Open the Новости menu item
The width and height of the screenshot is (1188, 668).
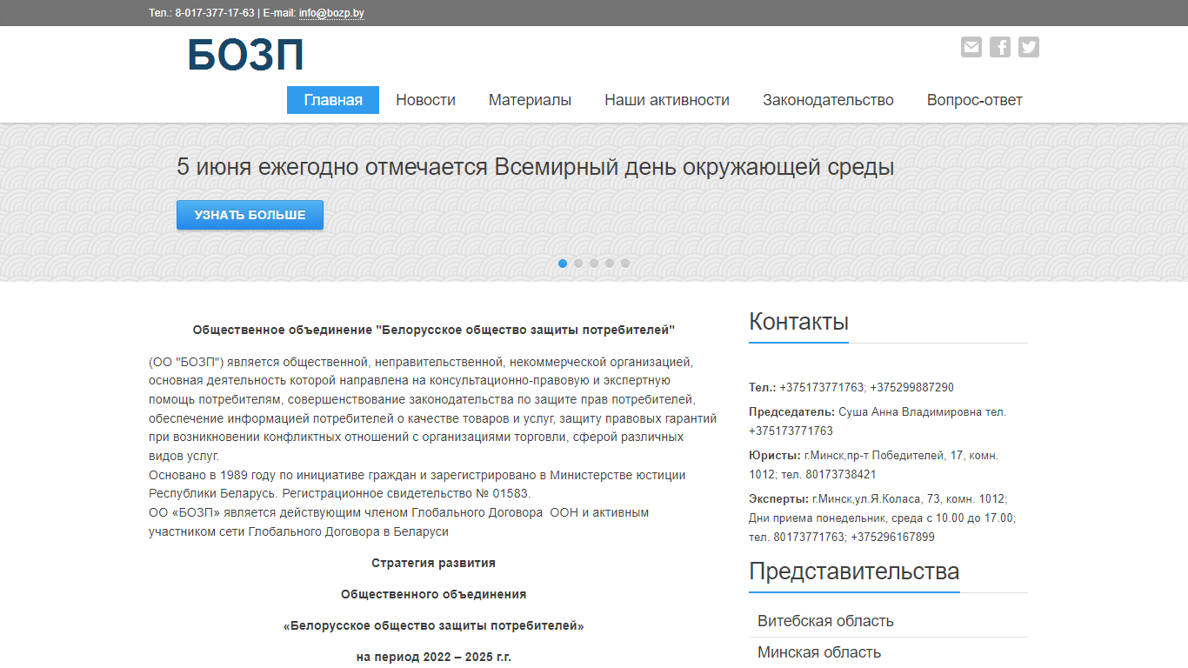(x=425, y=100)
